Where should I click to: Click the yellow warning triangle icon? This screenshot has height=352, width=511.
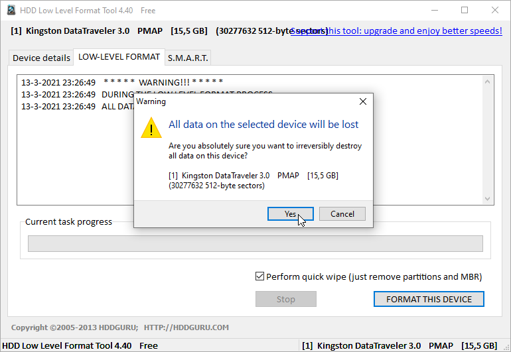point(151,128)
